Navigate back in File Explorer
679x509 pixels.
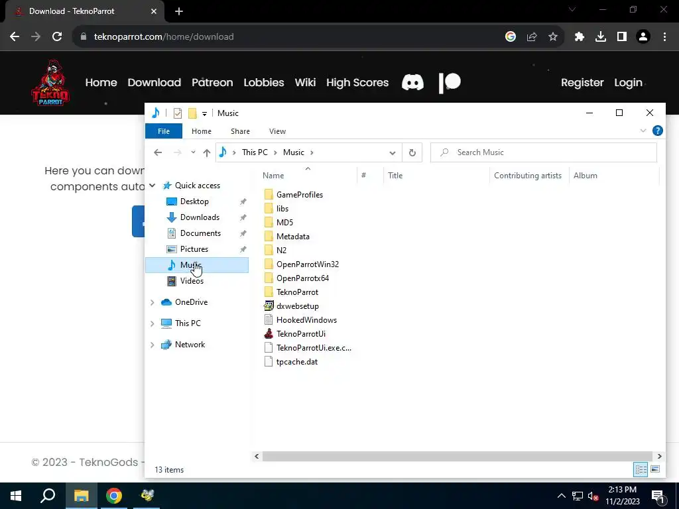(x=158, y=152)
